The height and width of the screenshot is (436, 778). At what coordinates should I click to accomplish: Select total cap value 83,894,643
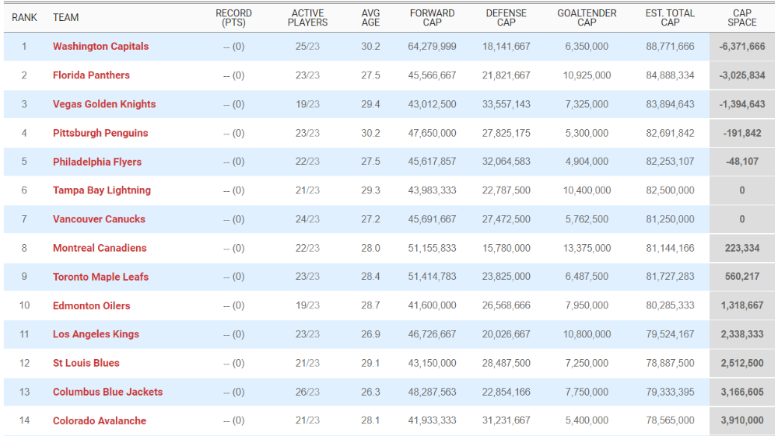(670, 104)
